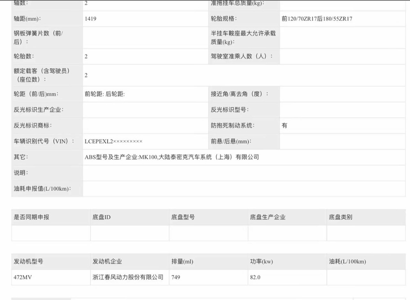Click the power value 82.0
410x300 pixels.
point(255,277)
